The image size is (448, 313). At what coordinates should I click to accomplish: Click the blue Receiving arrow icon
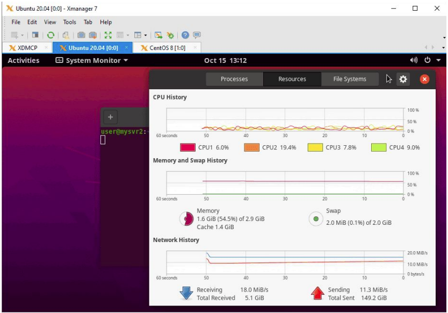coord(186,293)
